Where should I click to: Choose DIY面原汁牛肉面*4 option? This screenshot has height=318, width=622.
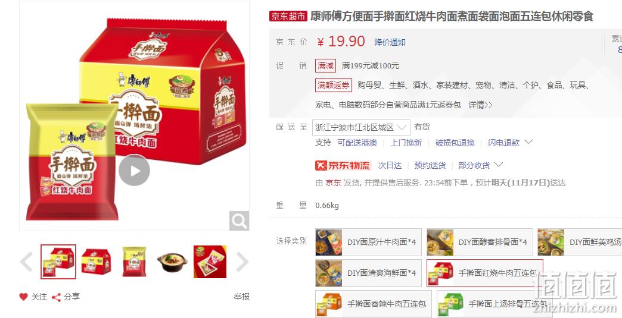(x=369, y=242)
